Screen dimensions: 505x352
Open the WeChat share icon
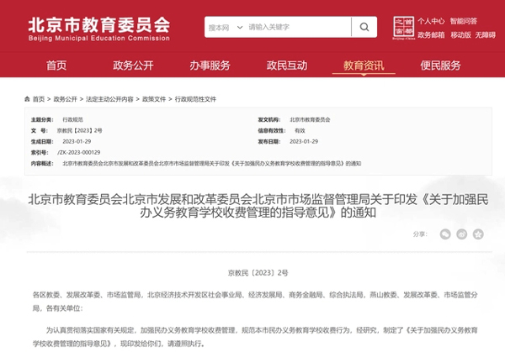pos(445,234)
